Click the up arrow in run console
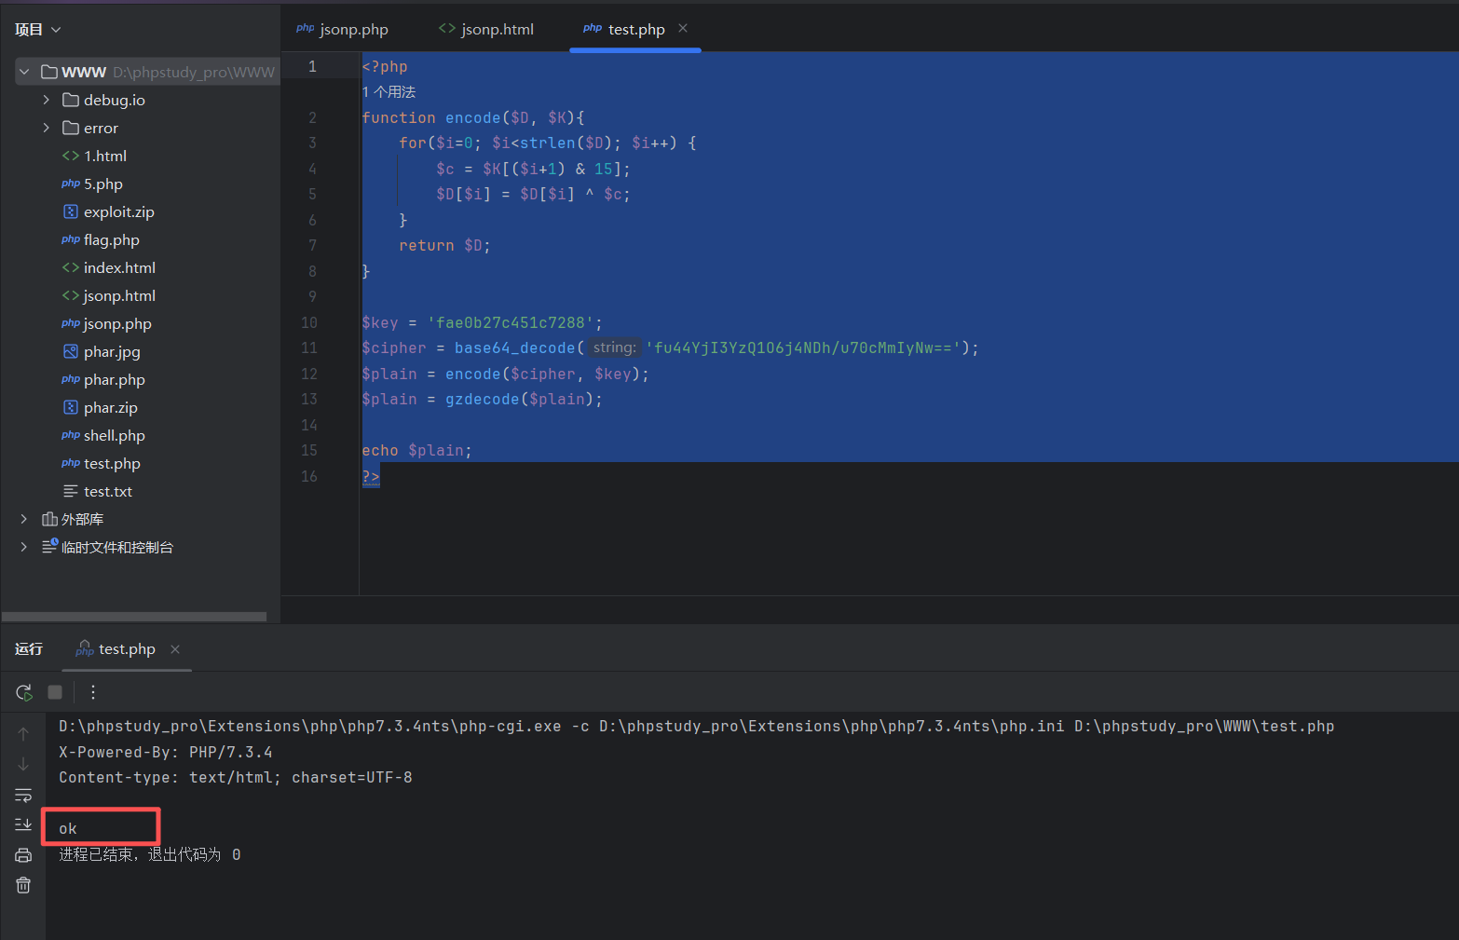 [x=23, y=734]
